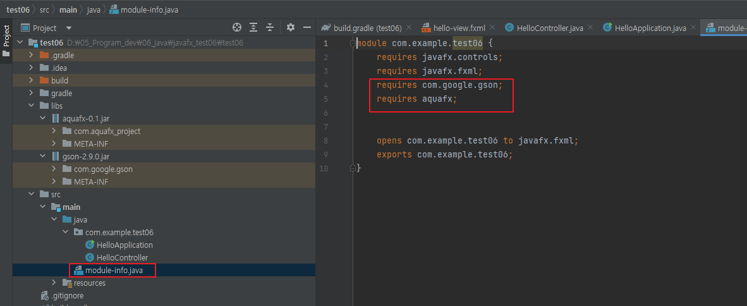Place cursor on 'requires aquafx;' line

point(417,99)
